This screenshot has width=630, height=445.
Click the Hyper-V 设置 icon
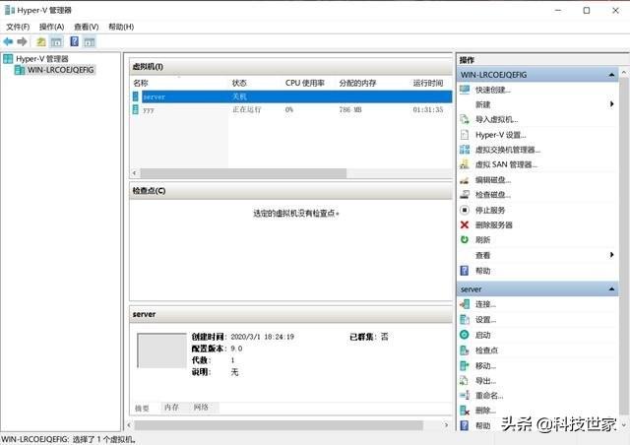465,135
